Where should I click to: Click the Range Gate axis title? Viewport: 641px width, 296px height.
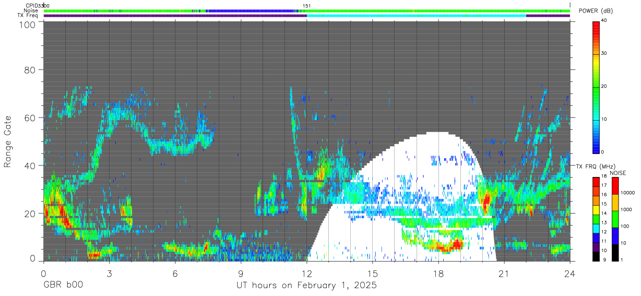click(x=8, y=141)
